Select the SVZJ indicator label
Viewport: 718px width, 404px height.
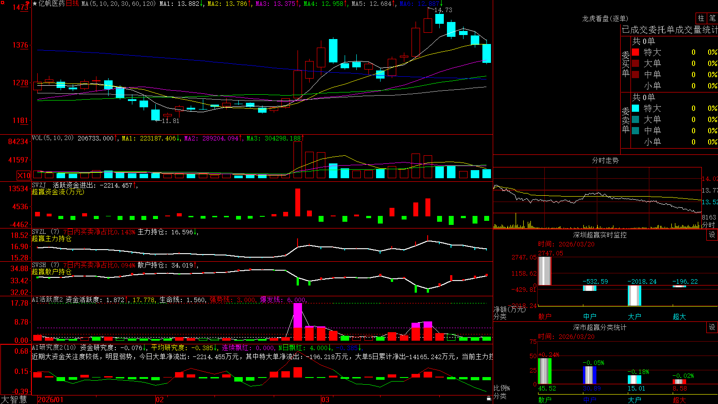tap(39, 185)
